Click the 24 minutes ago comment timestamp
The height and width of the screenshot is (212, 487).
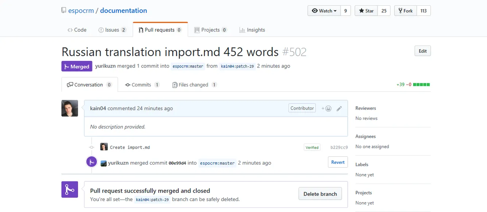point(155,108)
